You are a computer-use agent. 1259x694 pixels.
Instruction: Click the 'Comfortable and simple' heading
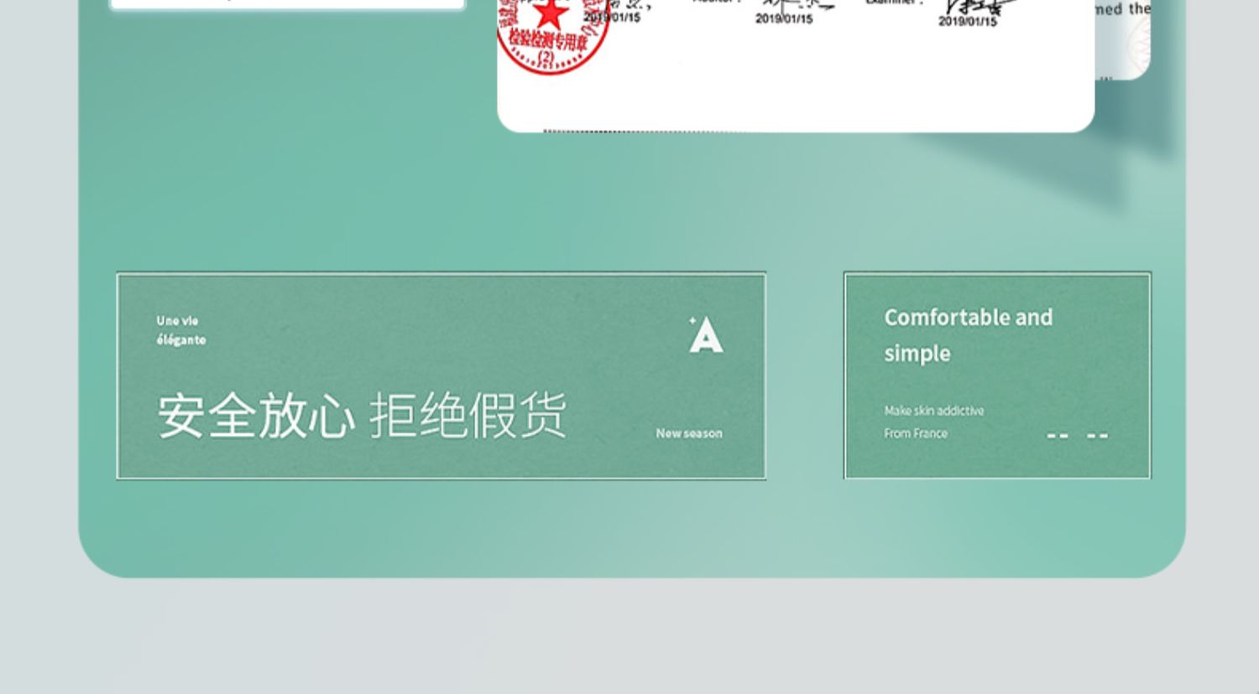pyautogui.click(x=968, y=335)
